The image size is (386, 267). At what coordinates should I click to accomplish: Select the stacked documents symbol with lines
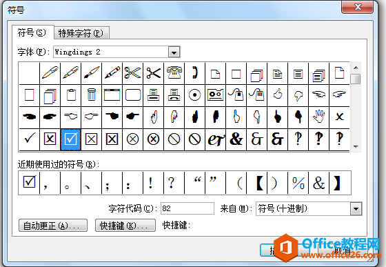(318, 73)
